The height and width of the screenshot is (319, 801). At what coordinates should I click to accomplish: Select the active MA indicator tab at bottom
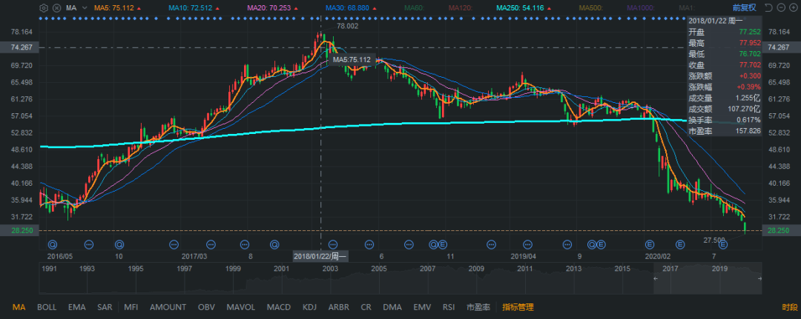coord(19,307)
